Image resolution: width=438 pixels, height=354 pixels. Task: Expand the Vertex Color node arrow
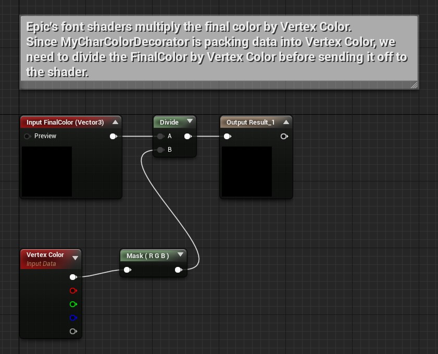(75, 258)
